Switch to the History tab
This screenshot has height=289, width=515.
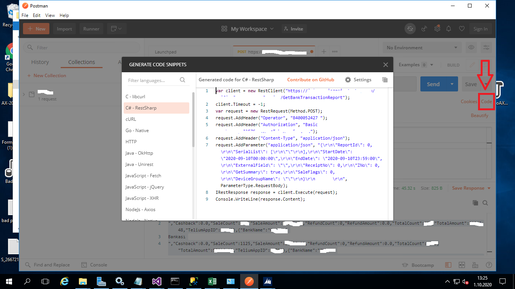pyautogui.click(x=40, y=62)
